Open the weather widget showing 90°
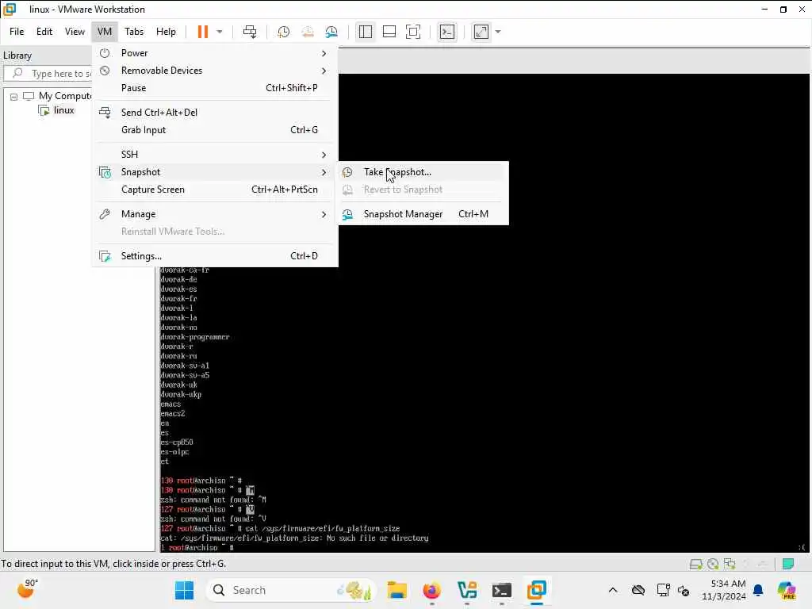 point(28,589)
